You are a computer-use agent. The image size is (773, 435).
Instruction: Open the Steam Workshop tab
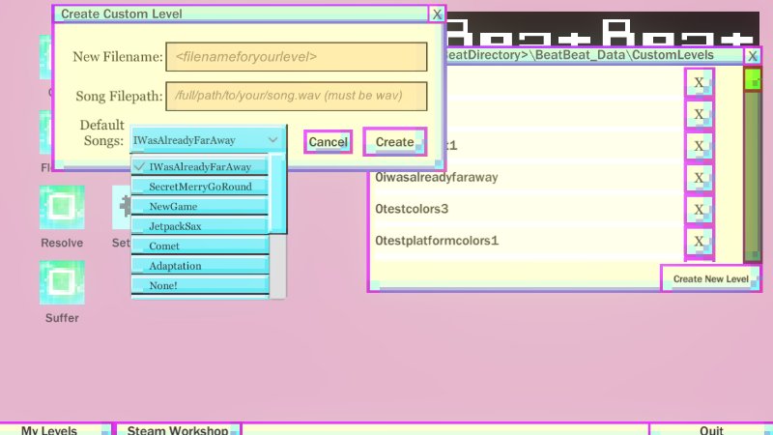point(178,429)
